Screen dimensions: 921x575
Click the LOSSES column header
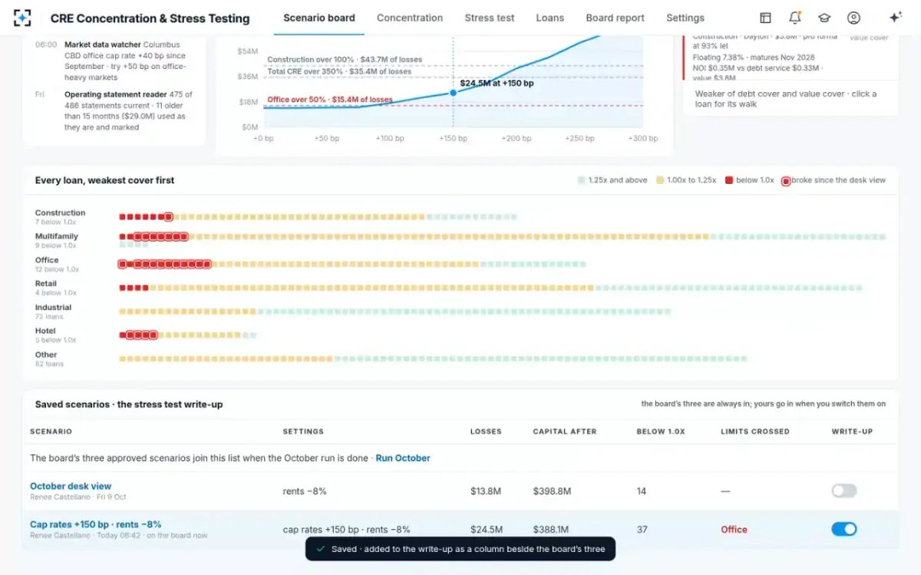pos(486,432)
